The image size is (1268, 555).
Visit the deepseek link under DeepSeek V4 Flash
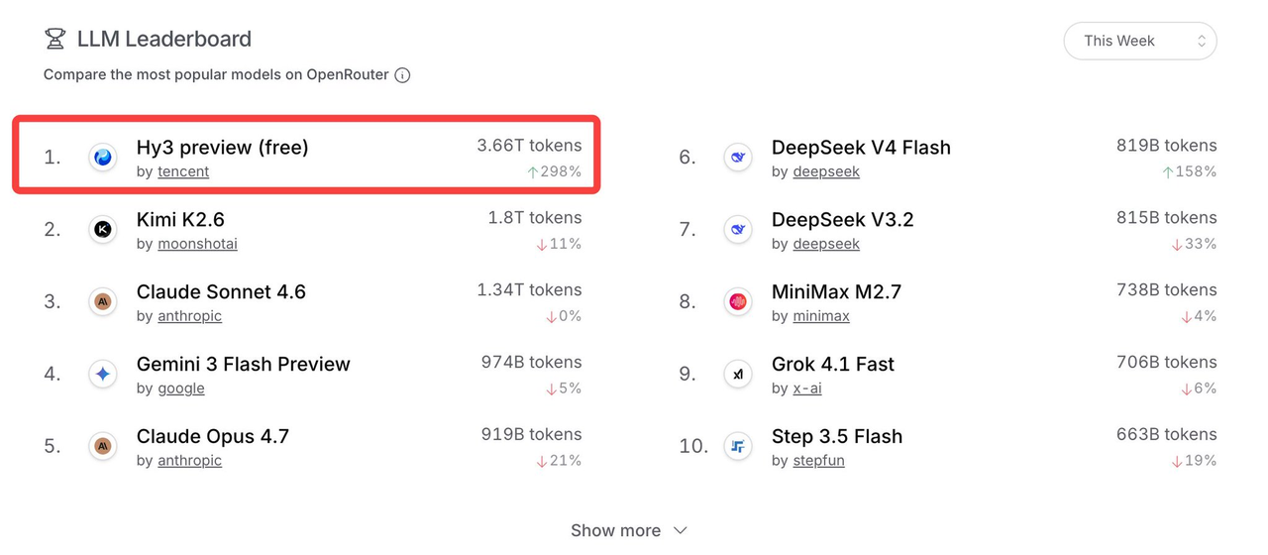click(x=826, y=171)
